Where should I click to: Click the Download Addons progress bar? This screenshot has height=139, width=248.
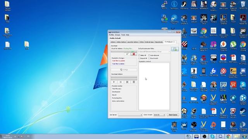pos(124,77)
